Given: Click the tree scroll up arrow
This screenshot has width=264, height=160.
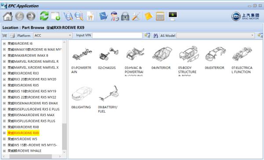Looking at the screenshot, I should click(64, 42).
